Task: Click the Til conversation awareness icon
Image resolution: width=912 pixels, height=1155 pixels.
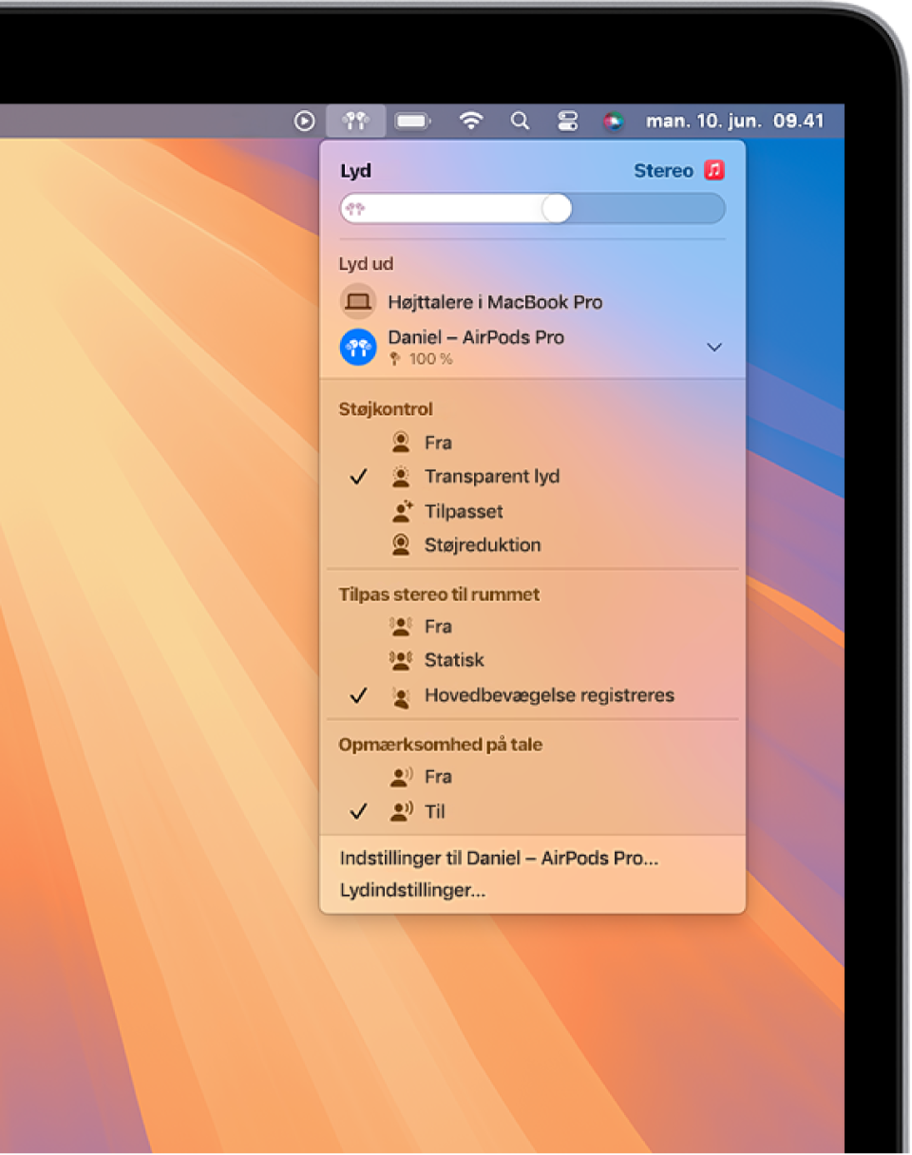Action: click(x=403, y=811)
